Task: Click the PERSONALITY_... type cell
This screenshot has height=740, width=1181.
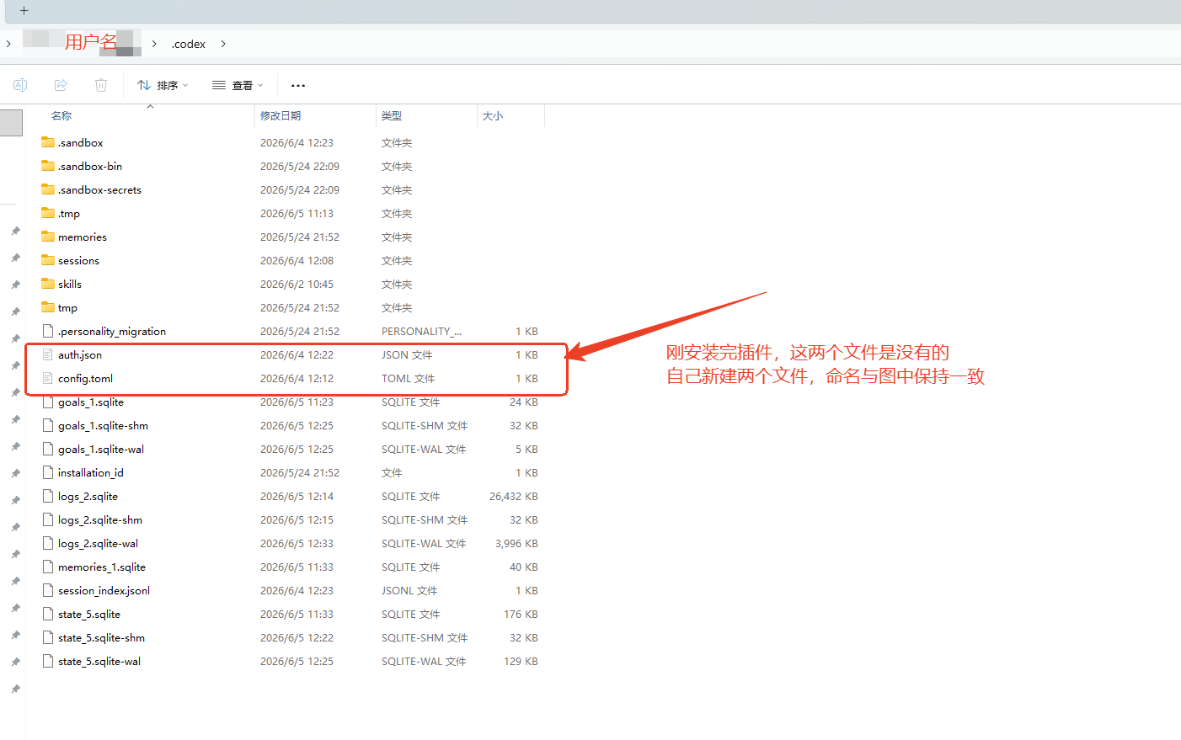Action: [x=421, y=332]
